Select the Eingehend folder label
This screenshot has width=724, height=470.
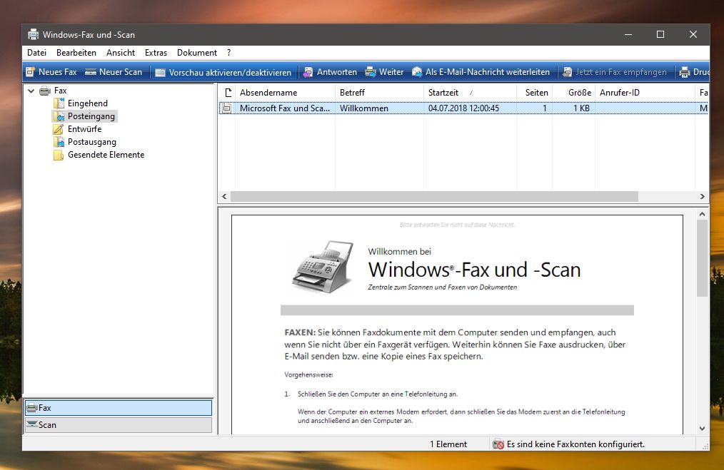coord(88,103)
